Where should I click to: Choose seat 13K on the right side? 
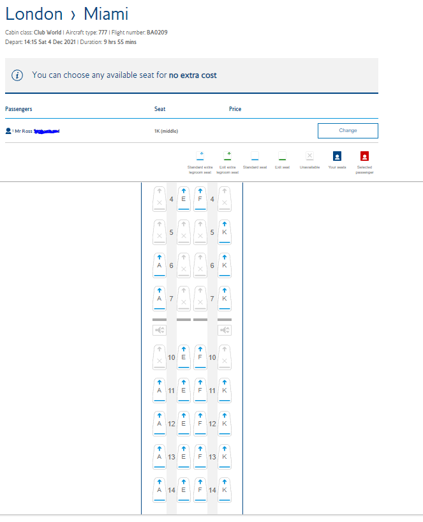224,457
